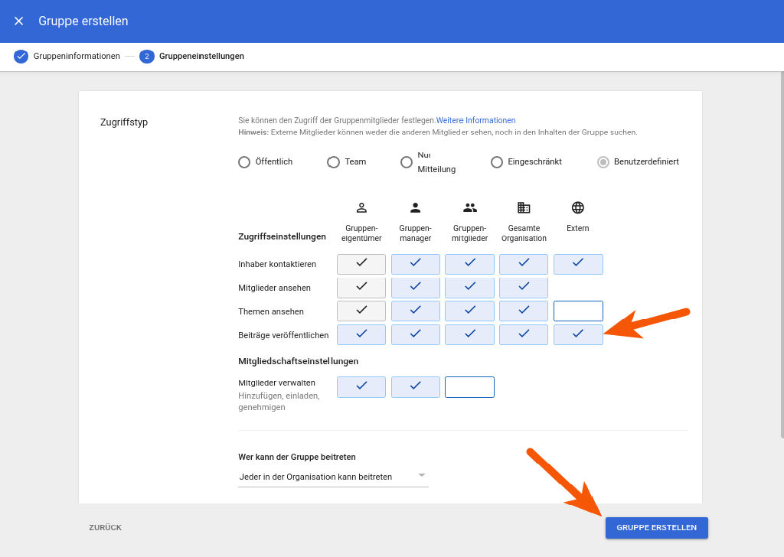This screenshot has width=784, height=557.
Task: Click the Gesamte Organisation building icon
Action: 524,207
